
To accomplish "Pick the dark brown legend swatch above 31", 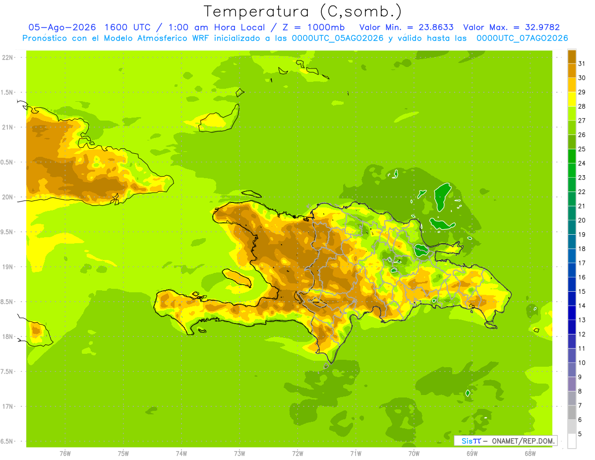I will tap(572, 57).
